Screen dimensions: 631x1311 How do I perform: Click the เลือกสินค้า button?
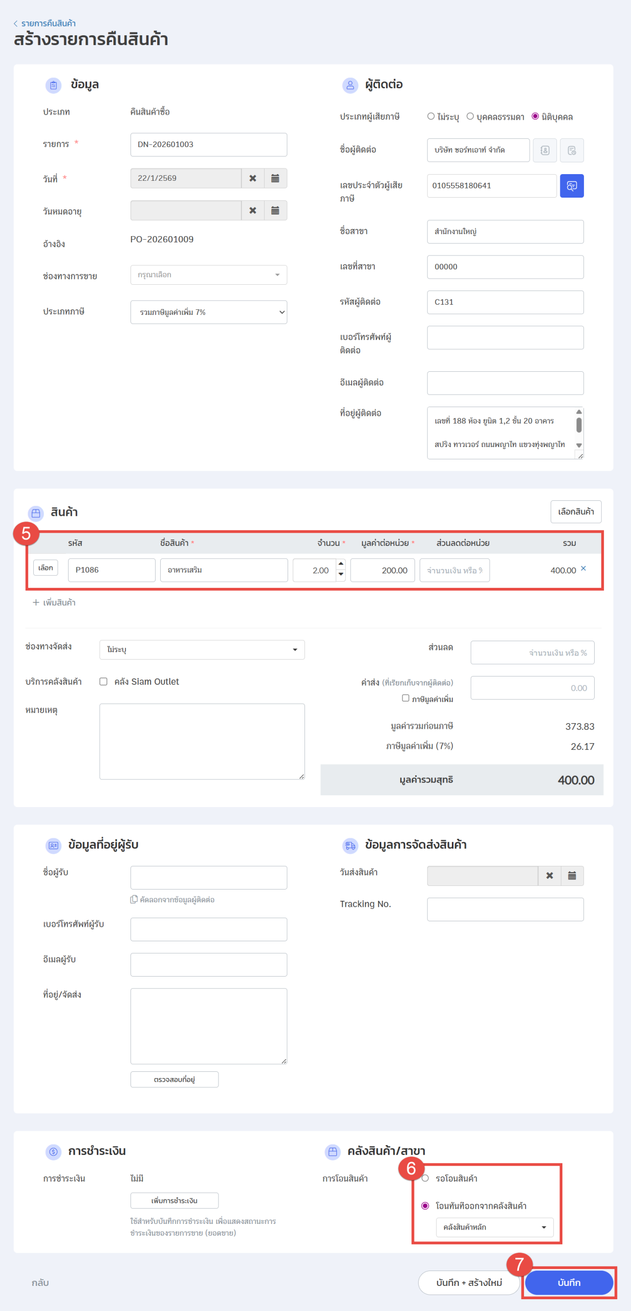[x=575, y=512]
